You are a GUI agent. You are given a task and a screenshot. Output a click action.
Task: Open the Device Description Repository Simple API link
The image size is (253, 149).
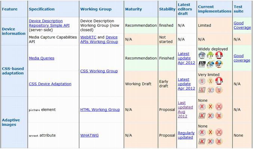tap(49, 23)
